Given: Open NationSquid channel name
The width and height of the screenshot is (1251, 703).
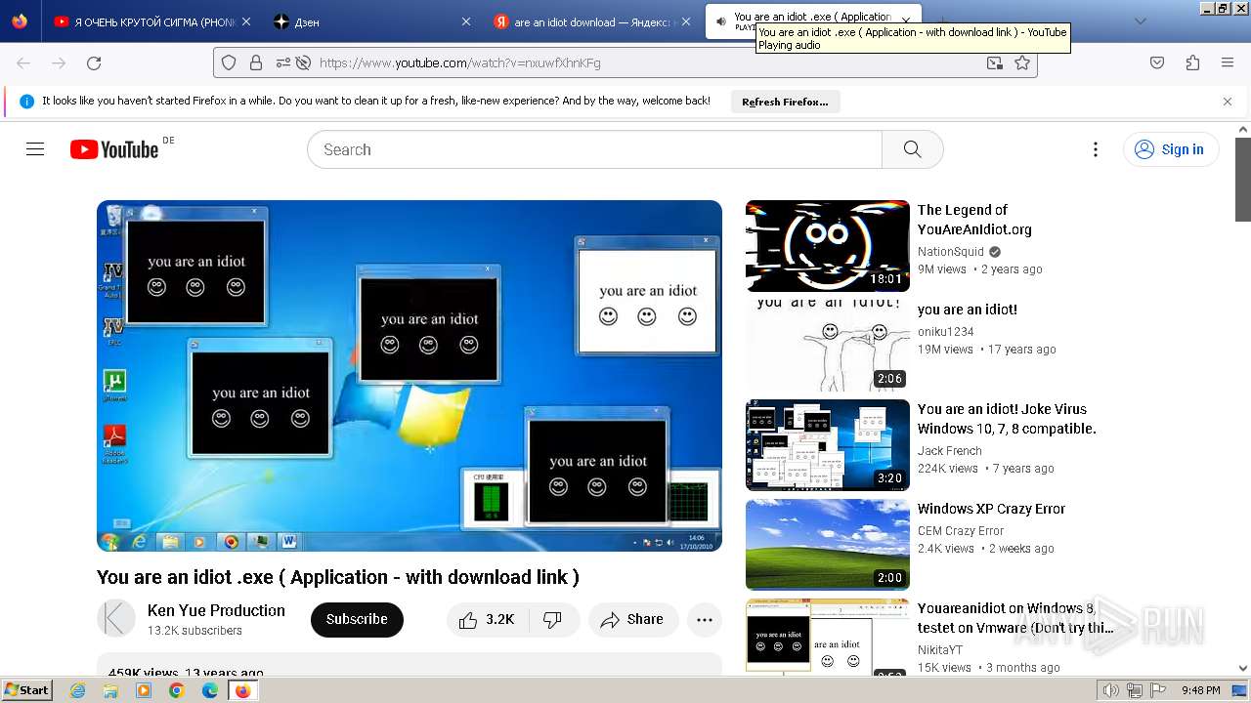Looking at the screenshot, I should (951, 252).
